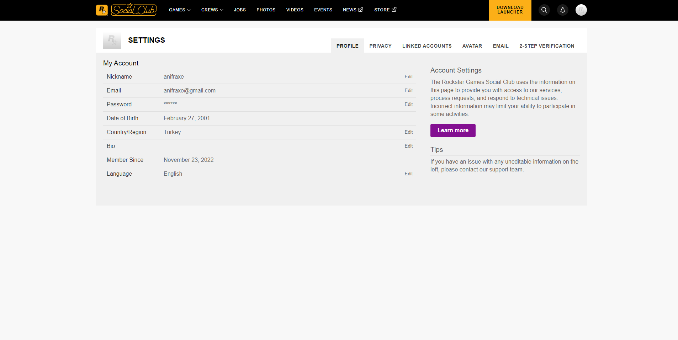Open the Store external link
678x340 pixels.
click(385, 10)
